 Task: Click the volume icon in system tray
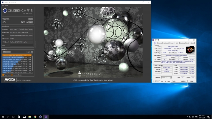193,117
